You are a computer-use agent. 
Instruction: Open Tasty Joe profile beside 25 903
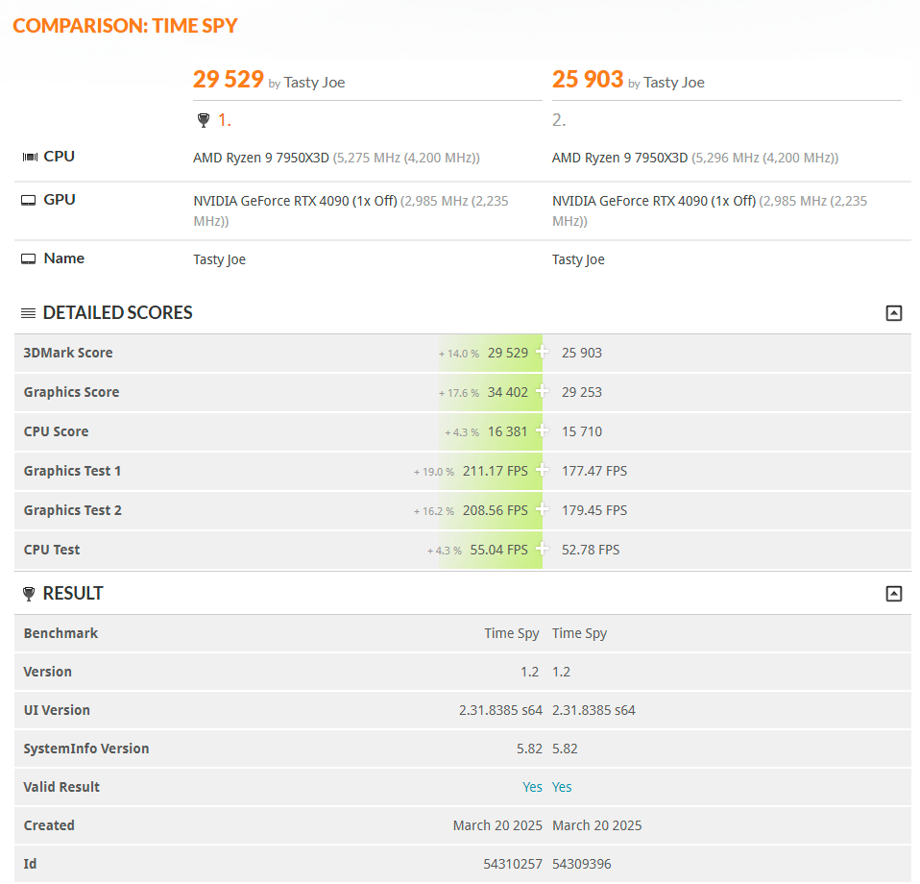pos(673,83)
